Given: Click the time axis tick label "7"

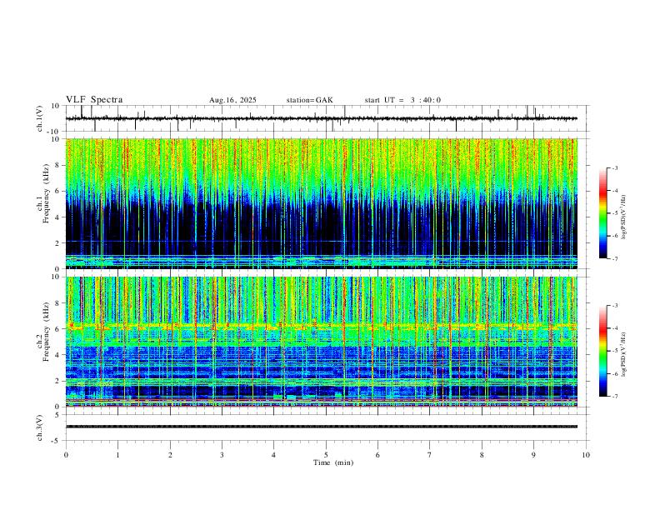Looking at the screenshot, I should click(430, 455).
